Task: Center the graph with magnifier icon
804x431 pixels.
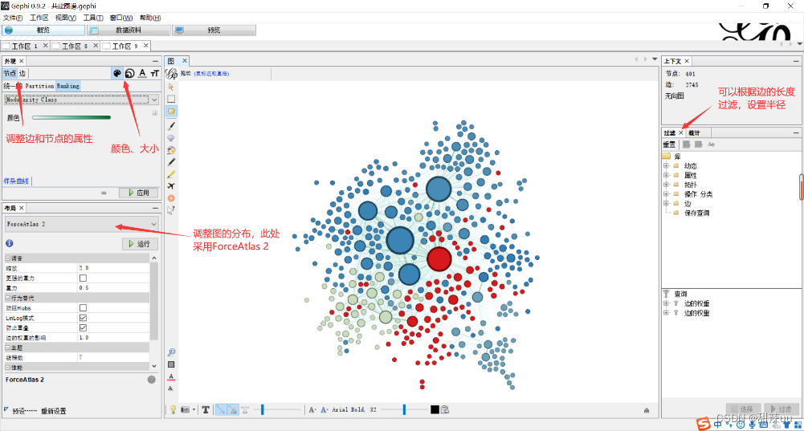Action: 171,352
